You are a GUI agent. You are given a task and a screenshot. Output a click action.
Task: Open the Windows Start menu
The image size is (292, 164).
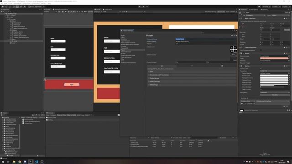[x=3, y=162]
